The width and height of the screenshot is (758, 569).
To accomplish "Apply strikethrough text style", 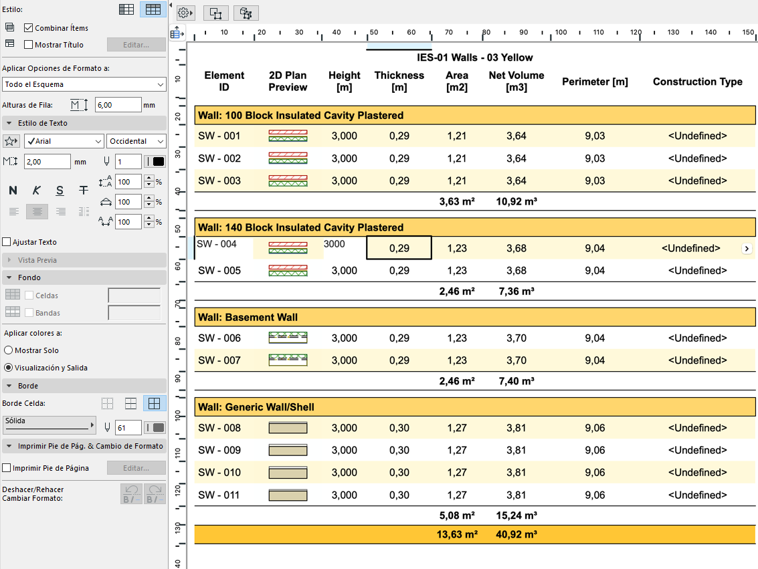I will [x=84, y=191].
